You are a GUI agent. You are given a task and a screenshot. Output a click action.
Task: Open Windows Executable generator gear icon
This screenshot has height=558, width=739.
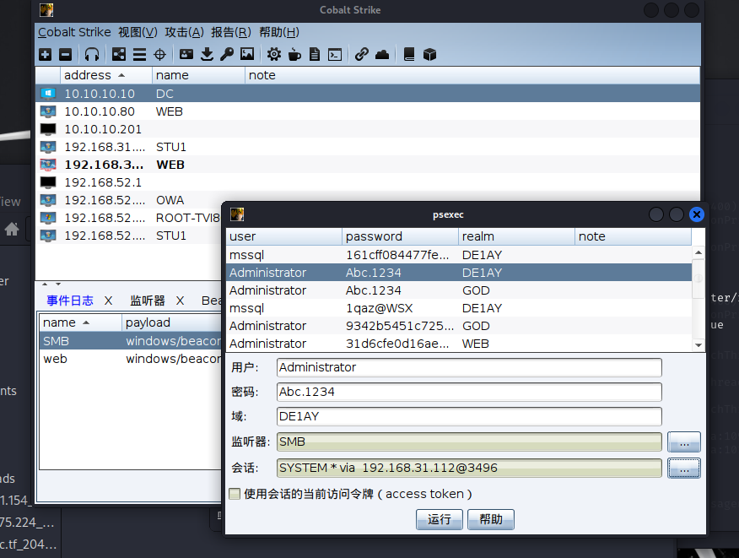[x=274, y=55]
